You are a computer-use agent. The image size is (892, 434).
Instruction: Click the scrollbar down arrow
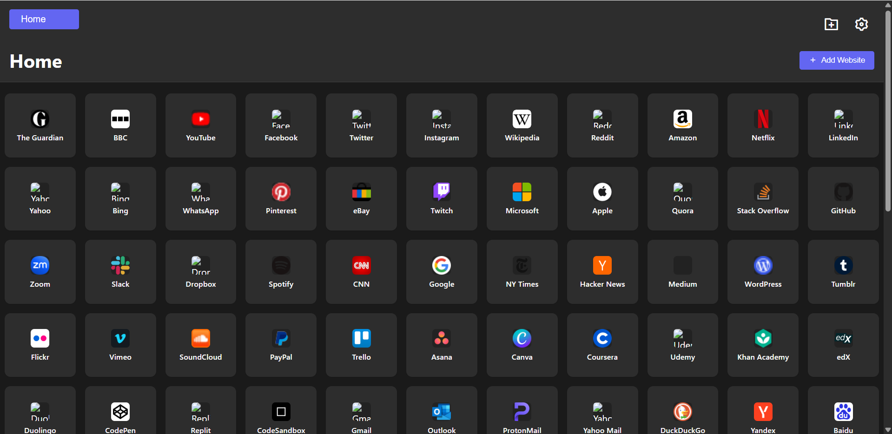tap(888, 430)
